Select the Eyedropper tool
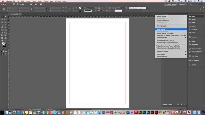205x115 pixels. (x=5, y=38)
